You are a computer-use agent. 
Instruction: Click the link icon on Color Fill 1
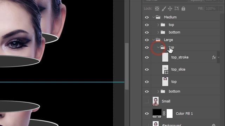[164, 113]
